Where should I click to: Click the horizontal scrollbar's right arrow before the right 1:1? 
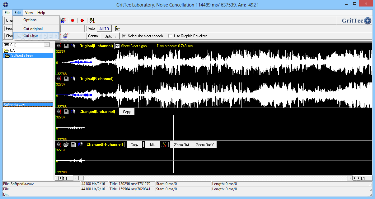pyautogui.click(x=350, y=178)
